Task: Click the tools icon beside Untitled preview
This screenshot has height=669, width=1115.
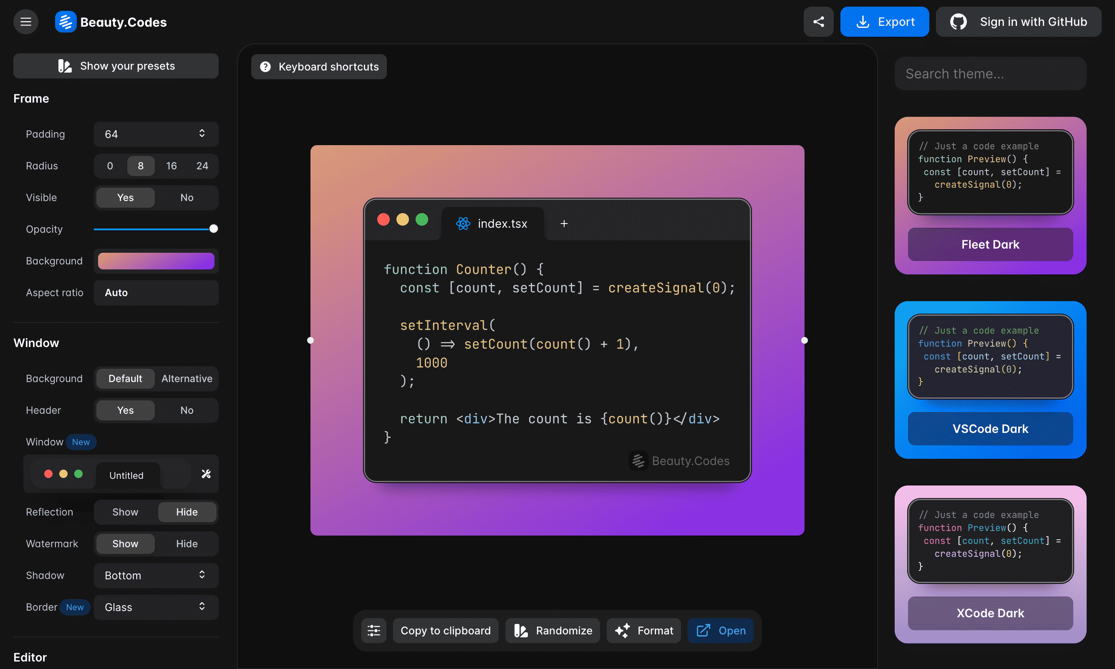Action: (206, 474)
